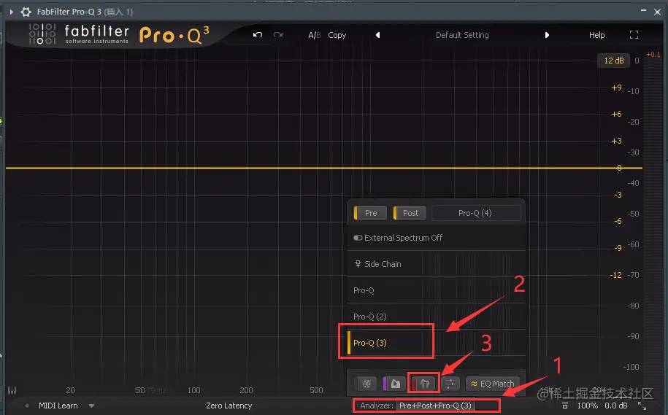This screenshot has height=415, width=668.
Task: Click the yellow EQ curve line
Action: 323,168
